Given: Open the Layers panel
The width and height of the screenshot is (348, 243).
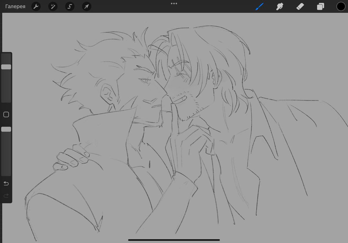Looking at the screenshot, I should tap(320, 6).
